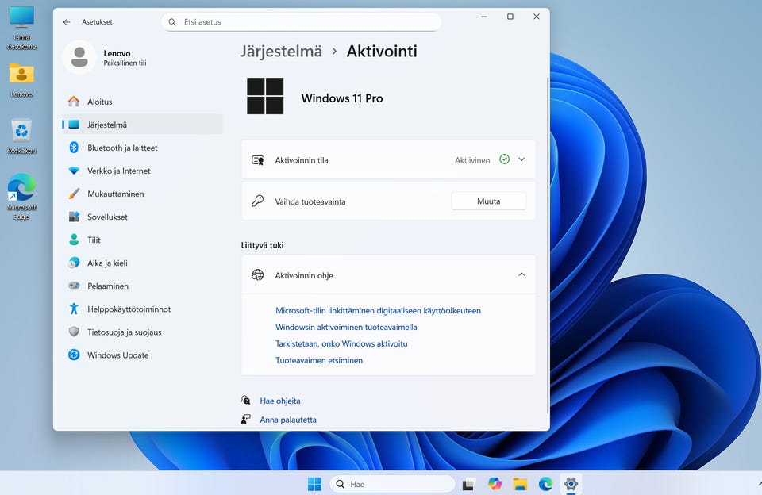Go to Pelaaminen settings page
Screen dimensions: 762x495
107,286
